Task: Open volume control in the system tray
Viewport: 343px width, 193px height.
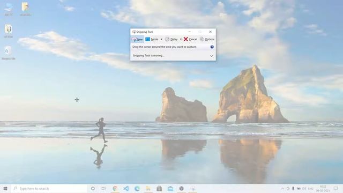Action: (304, 188)
